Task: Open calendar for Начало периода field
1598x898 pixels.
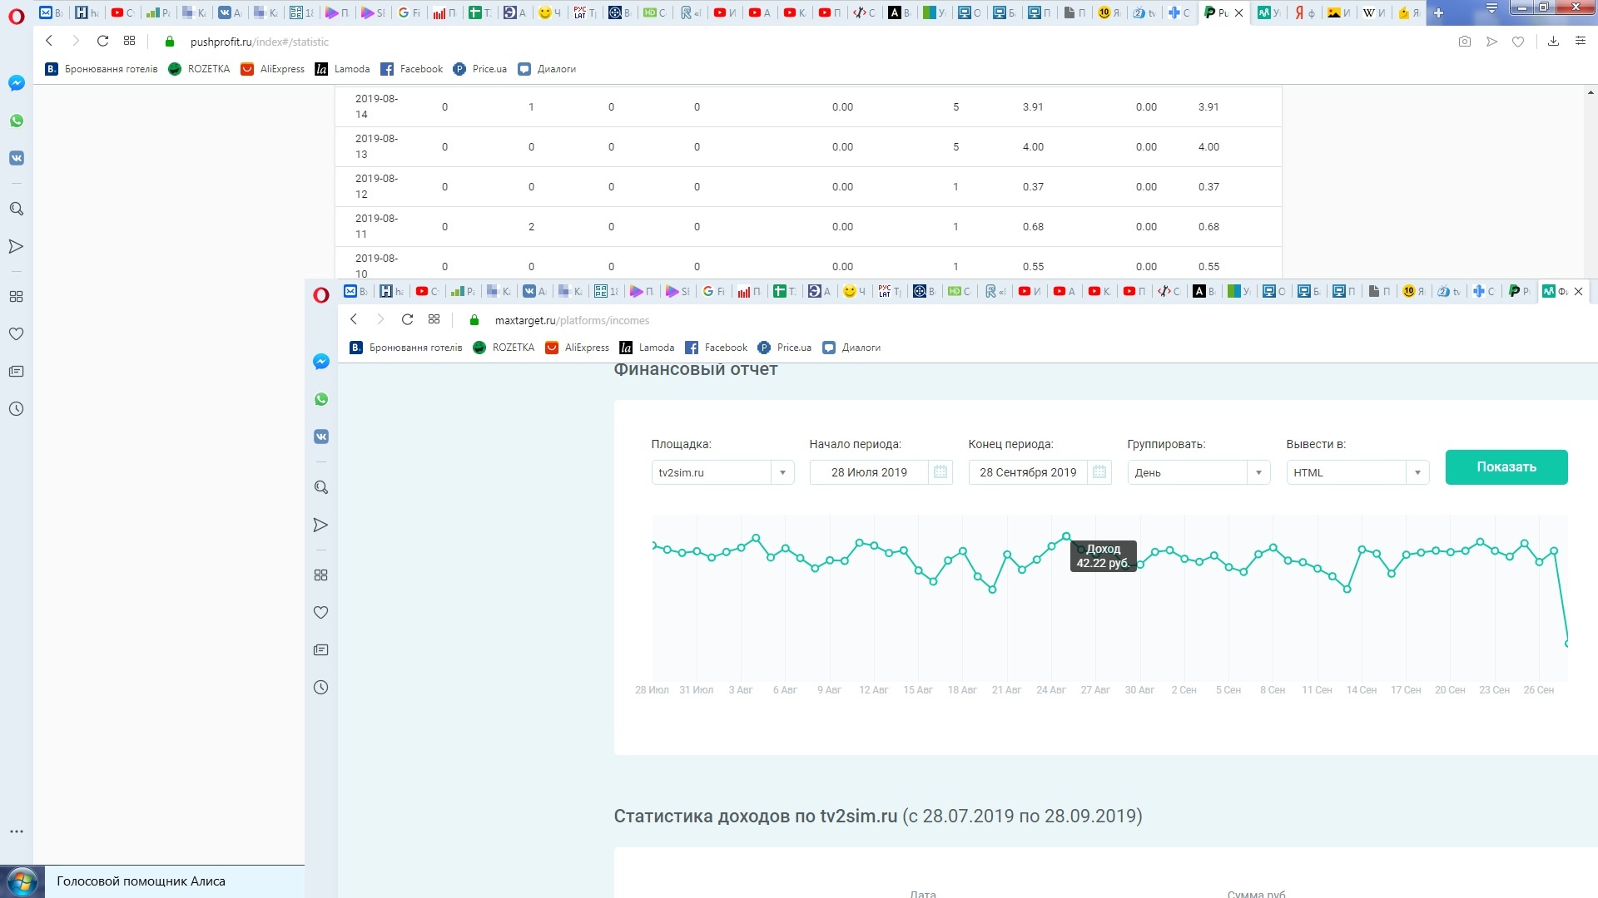Action: click(940, 472)
